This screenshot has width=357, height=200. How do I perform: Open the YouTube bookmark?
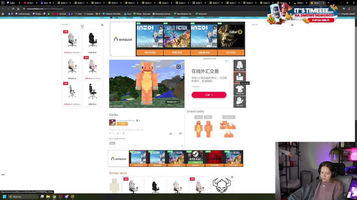pos(61,14)
